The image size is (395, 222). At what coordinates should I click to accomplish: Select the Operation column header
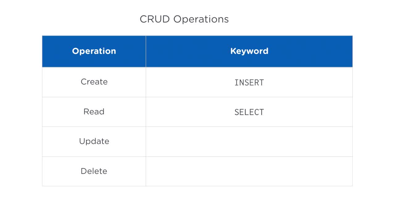94,51
